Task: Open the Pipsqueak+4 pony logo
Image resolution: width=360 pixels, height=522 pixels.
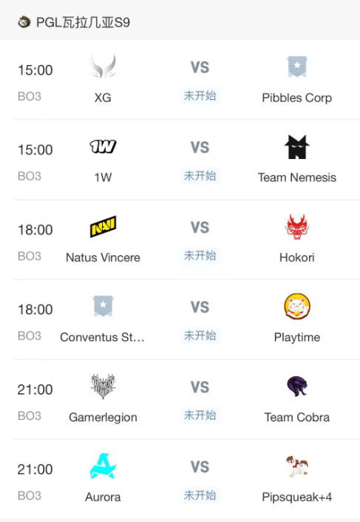Action: 297,466
